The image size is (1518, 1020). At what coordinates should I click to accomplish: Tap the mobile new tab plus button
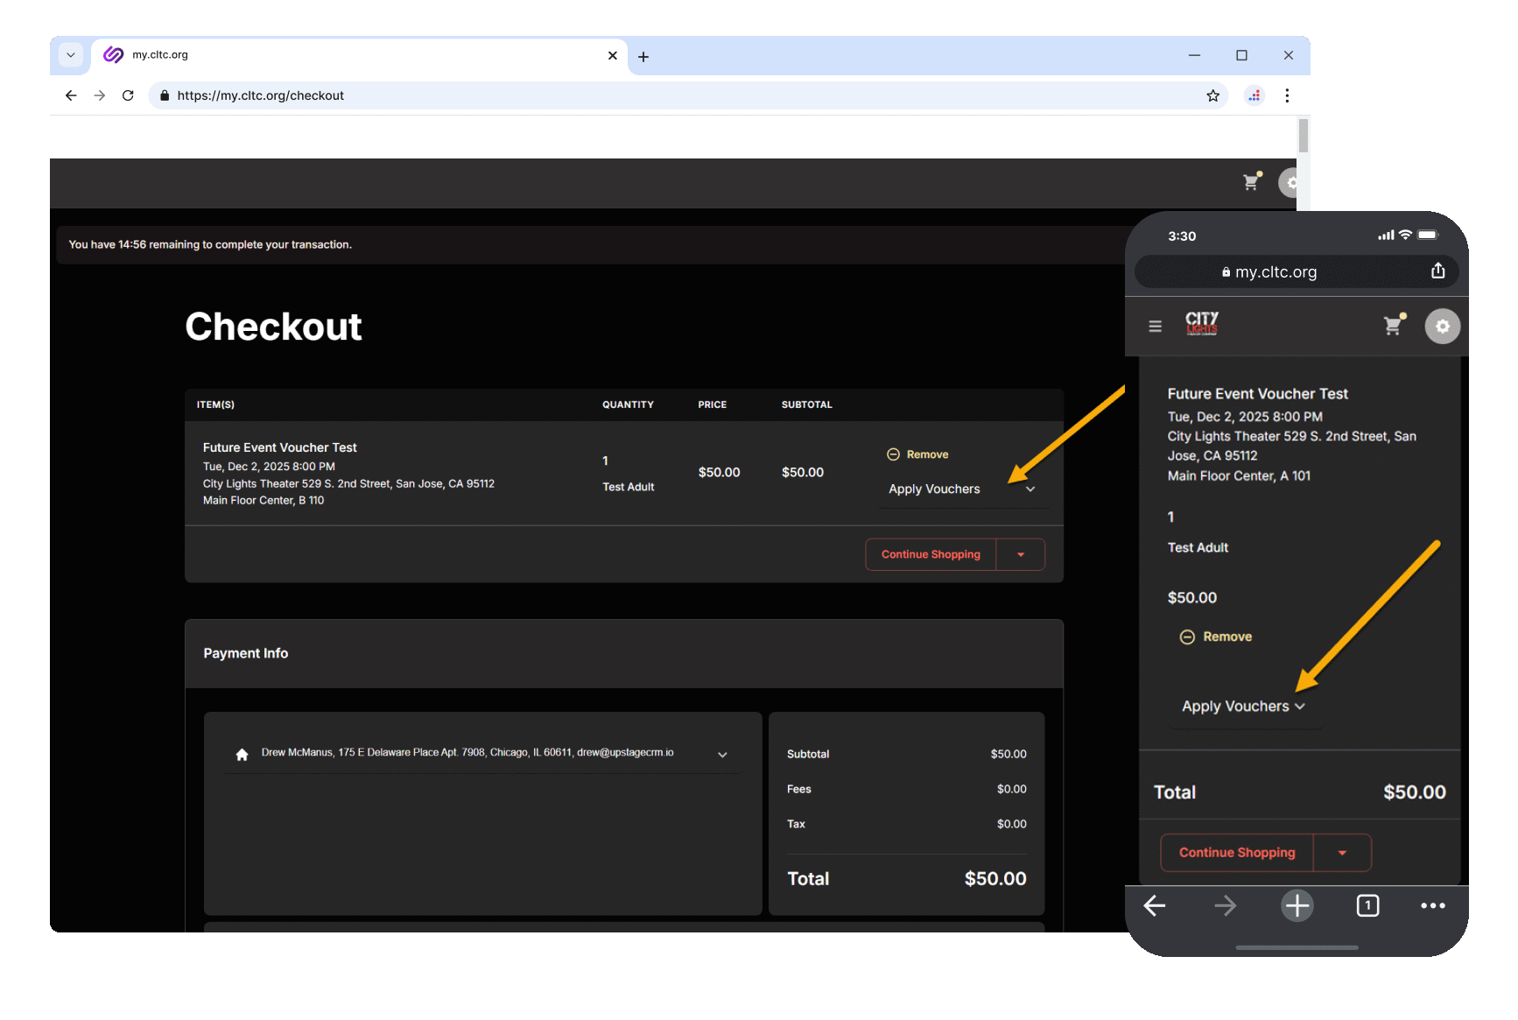pos(1297,905)
